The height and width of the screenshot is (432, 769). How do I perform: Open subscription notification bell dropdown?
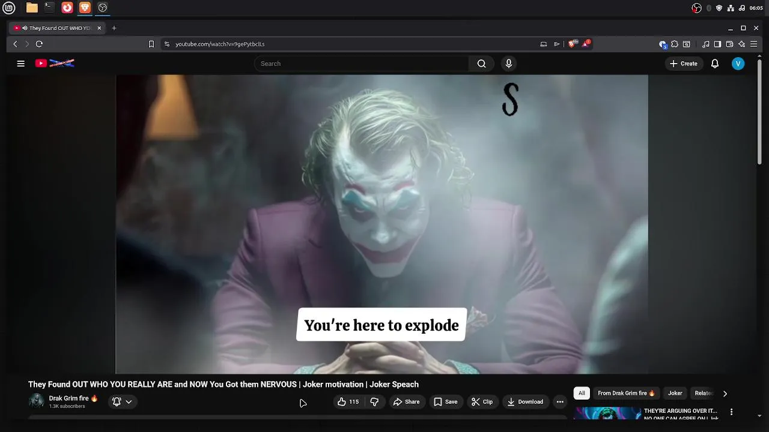tap(121, 402)
